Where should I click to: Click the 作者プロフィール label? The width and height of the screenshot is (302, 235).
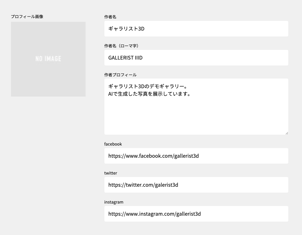tap(120, 75)
